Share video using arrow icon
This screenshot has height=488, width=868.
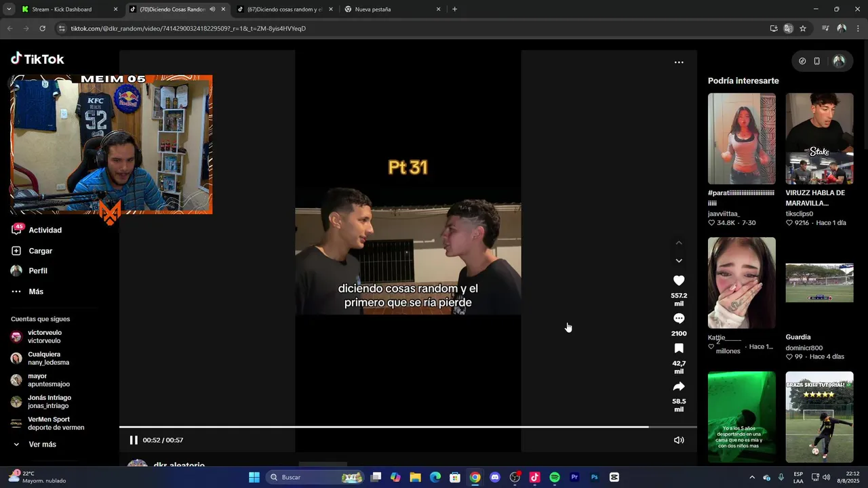pos(679,386)
